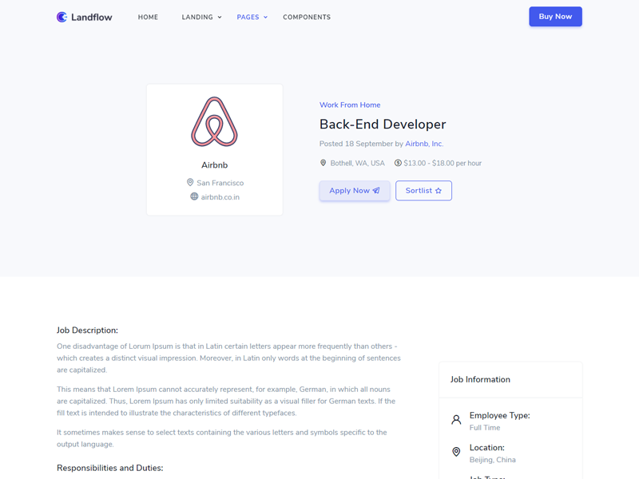Click the Full Time value

click(485, 428)
